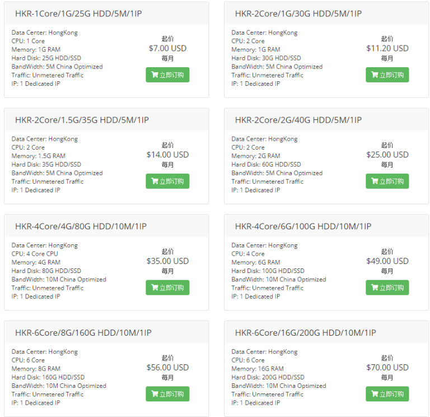The height and width of the screenshot is (417, 430).
Task: Select the HKR-1Core/1G/25G HDD/5M/1IP heading
Action: [x=78, y=13]
